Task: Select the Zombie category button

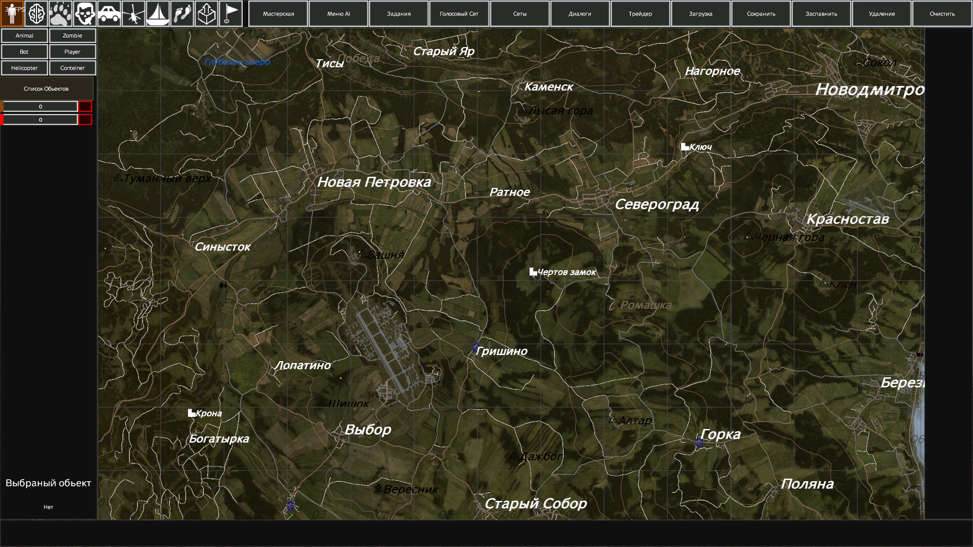Action: 72,35
